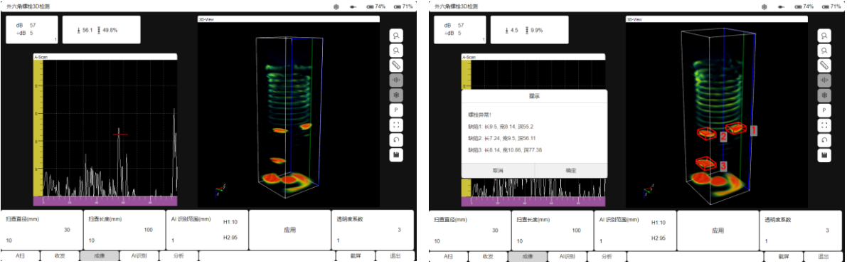847x264 pixels.
Task: Click the 71% battery indicator in left screen
Action: coord(403,6)
